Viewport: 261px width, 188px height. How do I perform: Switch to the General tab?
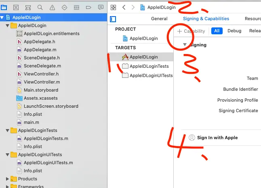coord(159,19)
